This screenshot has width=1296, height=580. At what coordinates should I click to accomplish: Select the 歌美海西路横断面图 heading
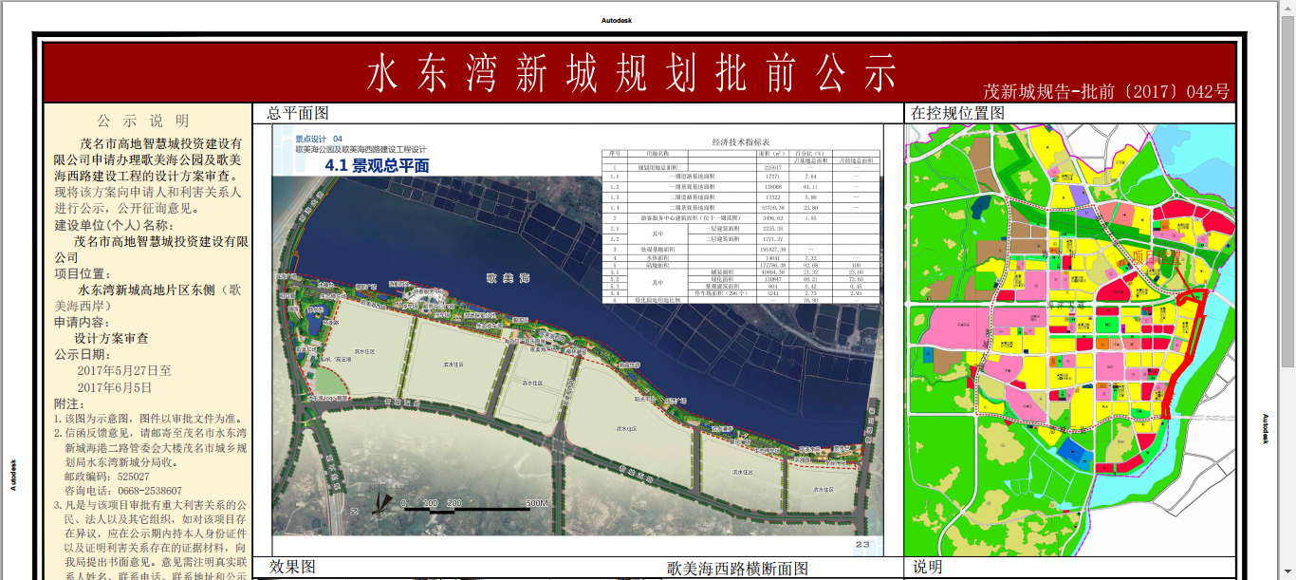[737, 568]
